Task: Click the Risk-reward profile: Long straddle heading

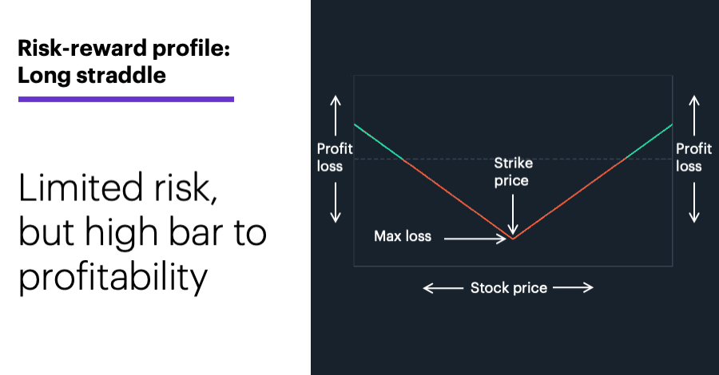Action: 124,61
